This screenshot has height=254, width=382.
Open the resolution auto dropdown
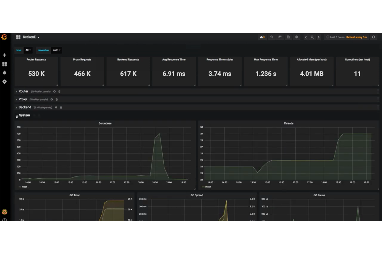[x=57, y=50]
